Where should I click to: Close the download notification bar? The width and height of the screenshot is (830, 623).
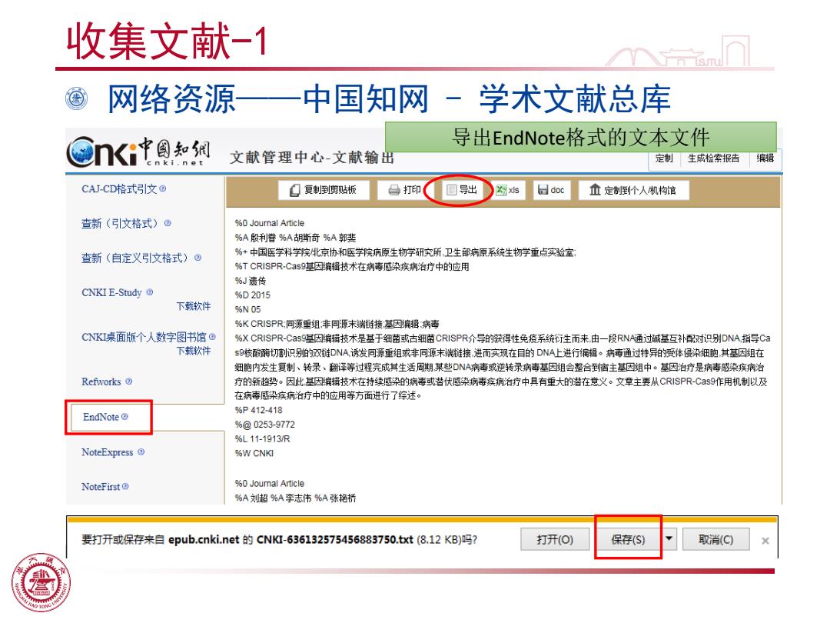tap(765, 541)
